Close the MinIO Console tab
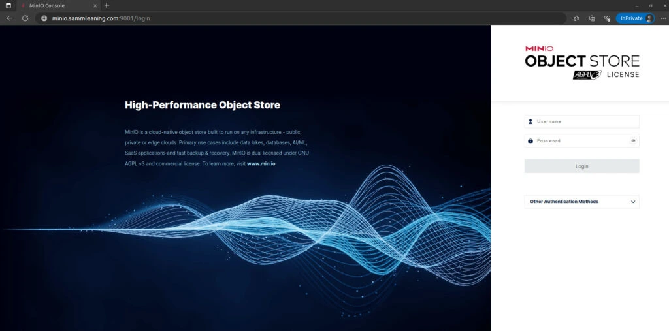Image resolution: width=669 pixels, height=331 pixels. point(95,5)
